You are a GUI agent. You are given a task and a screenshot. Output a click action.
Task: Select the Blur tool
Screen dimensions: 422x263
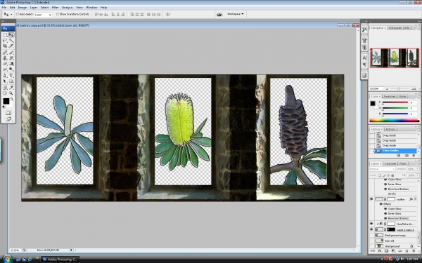pyautogui.click(x=5, y=69)
